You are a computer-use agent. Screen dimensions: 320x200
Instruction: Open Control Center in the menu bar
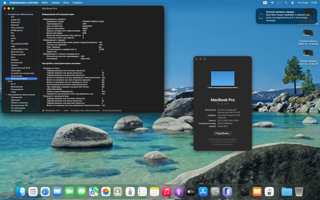pyautogui.click(x=292, y=3)
